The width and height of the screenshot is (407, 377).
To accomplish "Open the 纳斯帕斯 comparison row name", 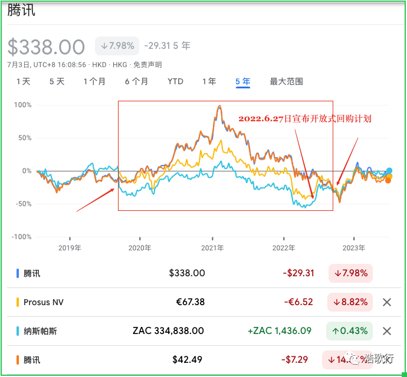I will [x=40, y=331].
